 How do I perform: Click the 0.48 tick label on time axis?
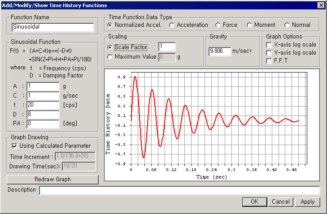(x=292, y=170)
